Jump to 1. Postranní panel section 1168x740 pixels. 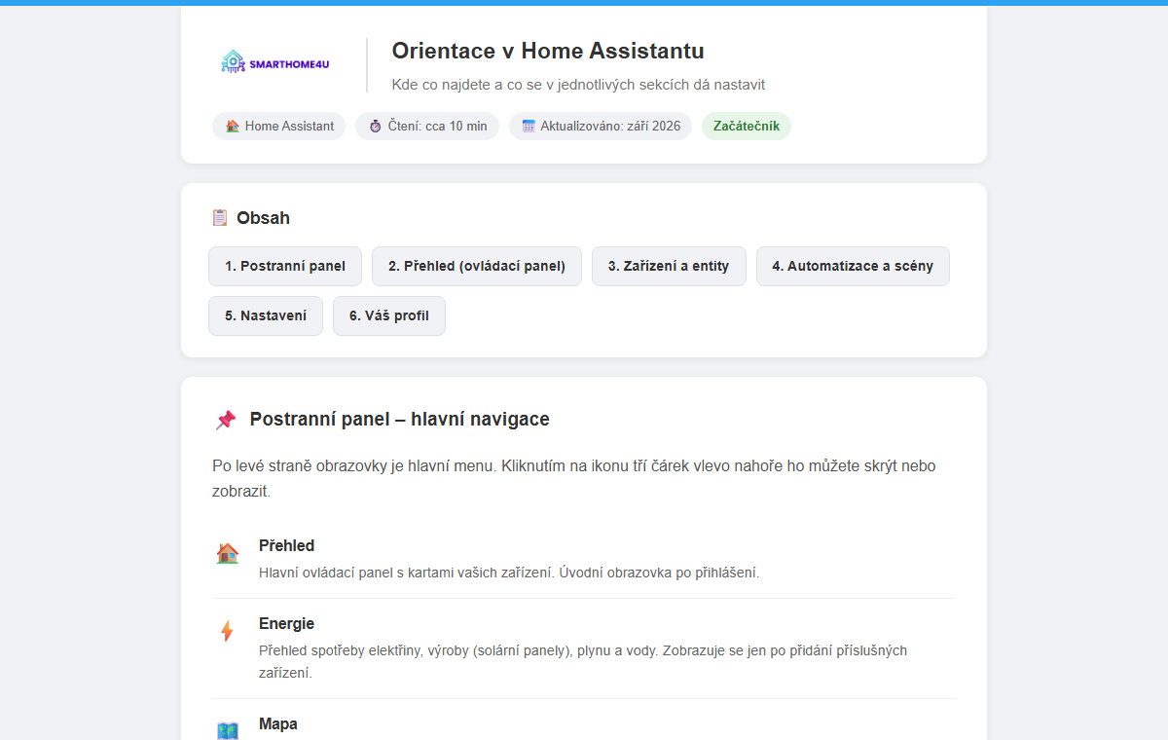pyautogui.click(x=285, y=266)
